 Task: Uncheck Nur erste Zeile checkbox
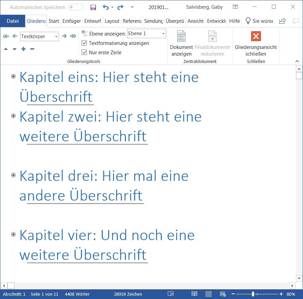(85, 53)
